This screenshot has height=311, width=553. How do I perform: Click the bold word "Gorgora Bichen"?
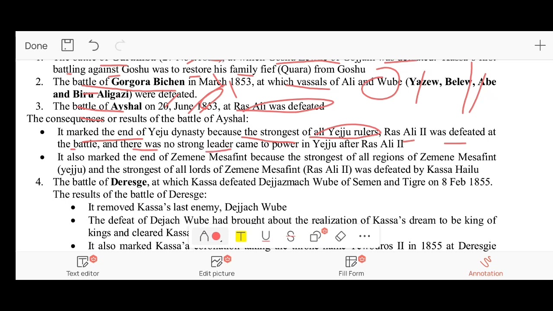click(148, 82)
